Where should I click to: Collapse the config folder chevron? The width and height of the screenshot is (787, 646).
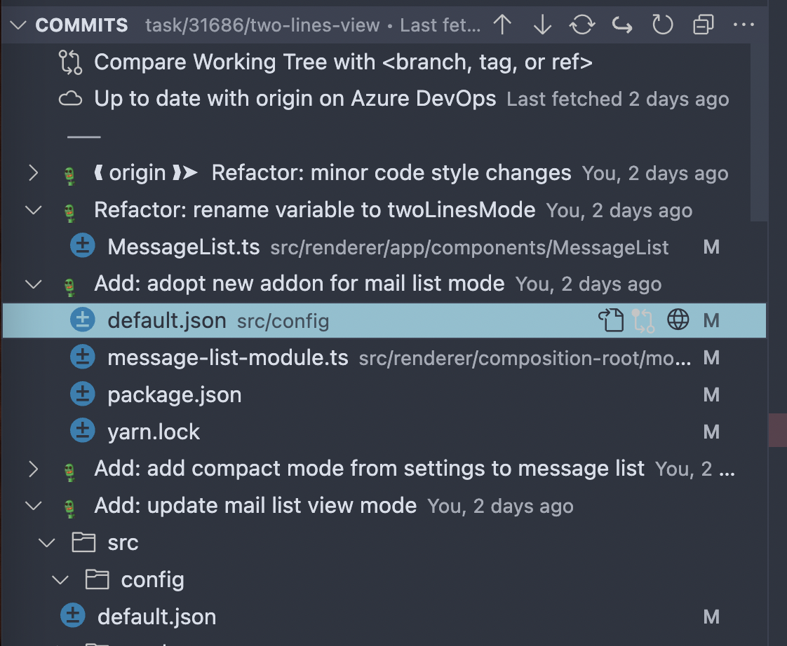coord(60,580)
